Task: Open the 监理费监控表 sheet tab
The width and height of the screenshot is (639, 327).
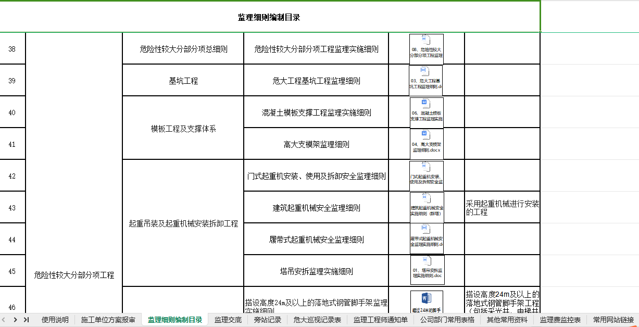Action: click(560, 320)
